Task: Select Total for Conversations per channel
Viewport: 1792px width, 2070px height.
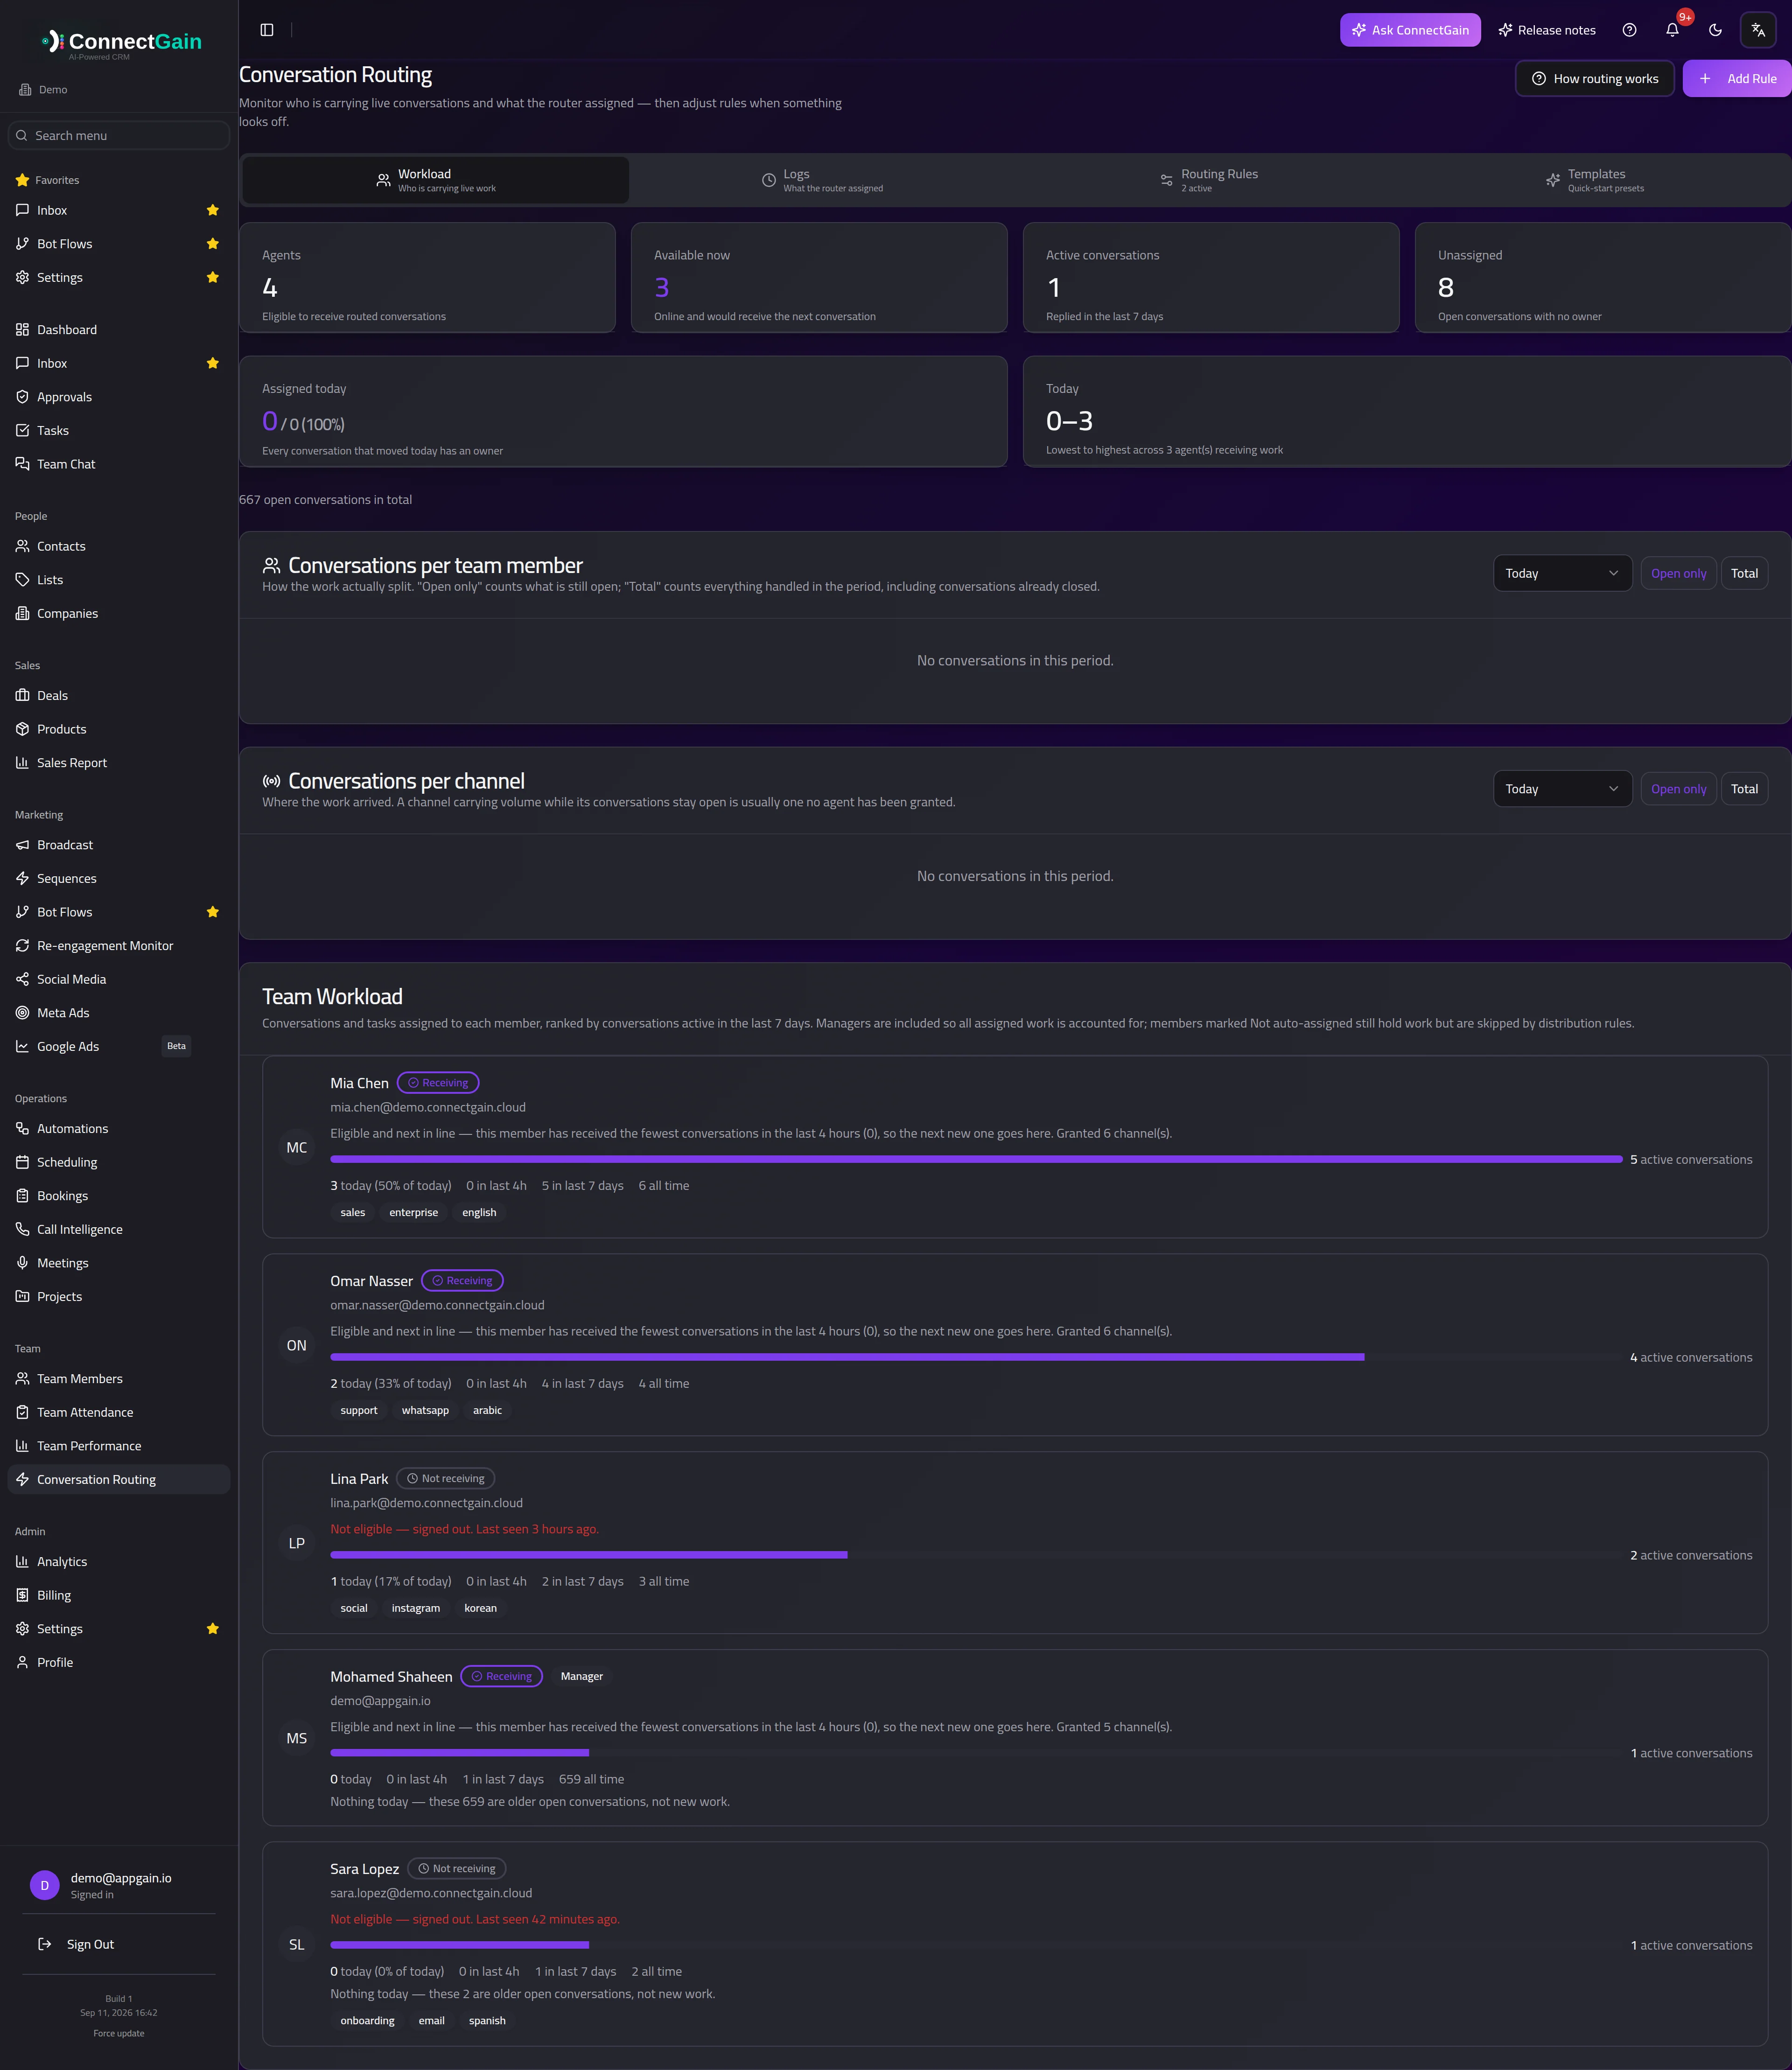Action: [1744, 789]
